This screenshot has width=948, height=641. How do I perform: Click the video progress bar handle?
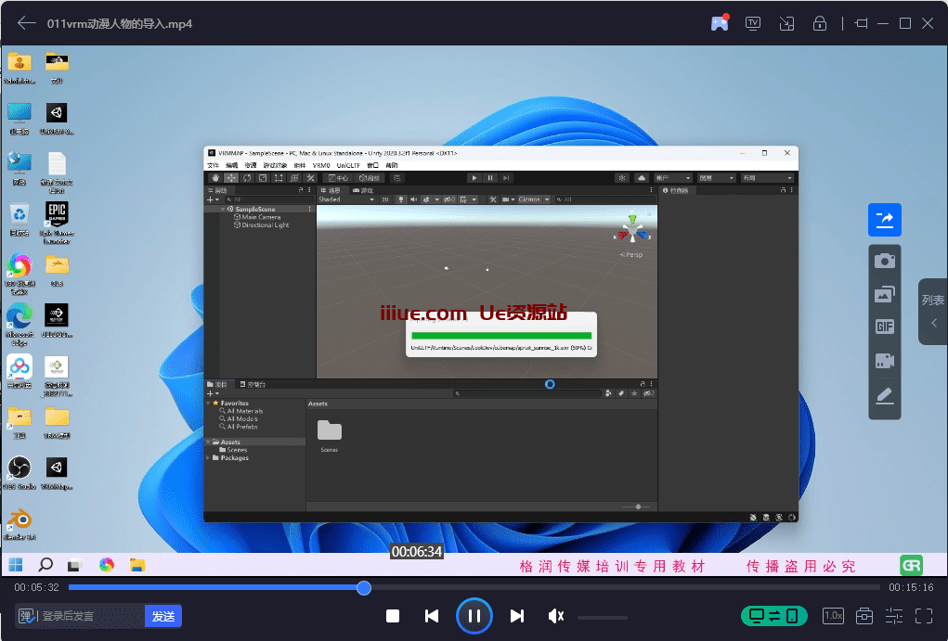[364, 587]
